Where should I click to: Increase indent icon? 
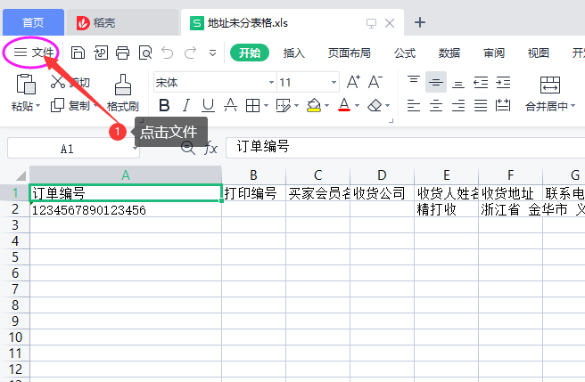[503, 82]
